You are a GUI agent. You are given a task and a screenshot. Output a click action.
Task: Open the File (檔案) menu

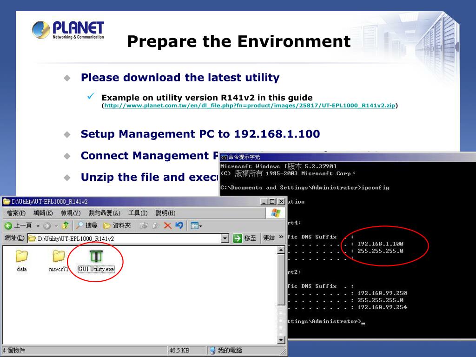[16, 213]
